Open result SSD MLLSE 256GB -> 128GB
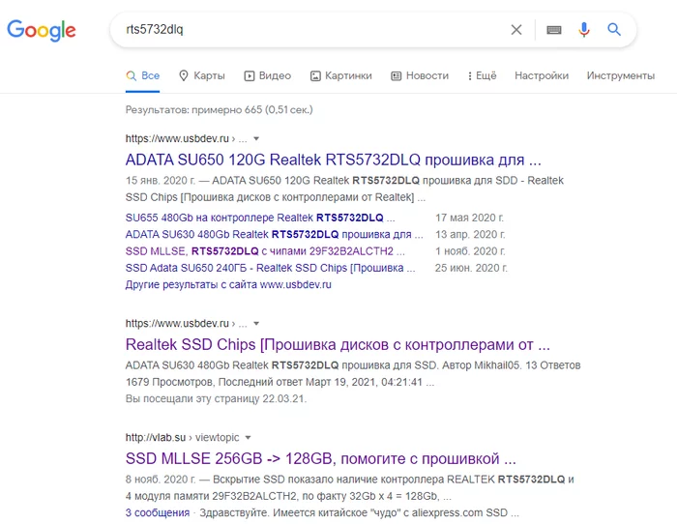Viewport: 677px width, 524px height. [321, 458]
